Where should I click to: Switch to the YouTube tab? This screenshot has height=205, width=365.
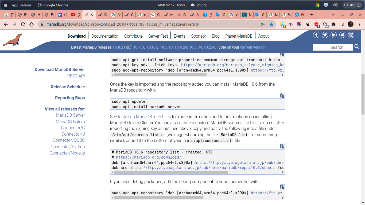(75, 15)
